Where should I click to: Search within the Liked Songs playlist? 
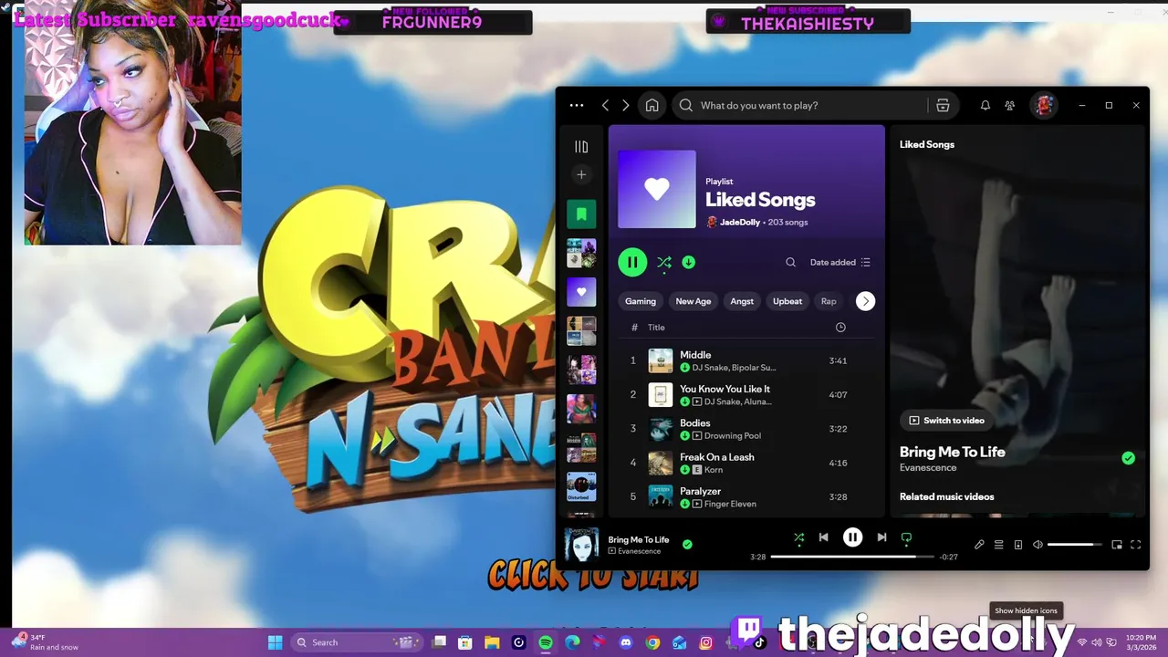pyautogui.click(x=791, y=262)
